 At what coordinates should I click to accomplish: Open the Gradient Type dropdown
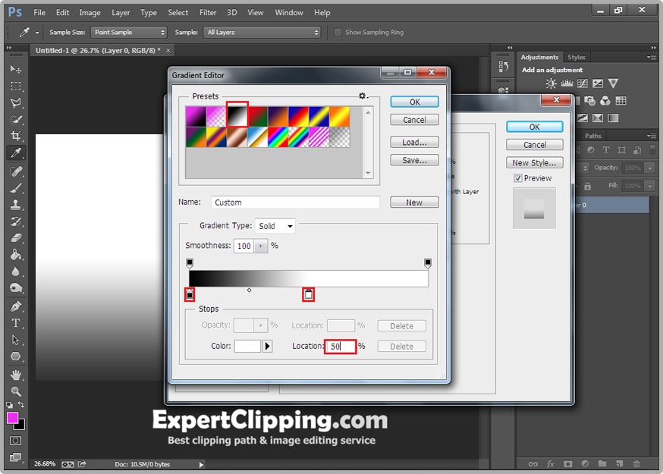pyautogui.click(x=275, y=226)
